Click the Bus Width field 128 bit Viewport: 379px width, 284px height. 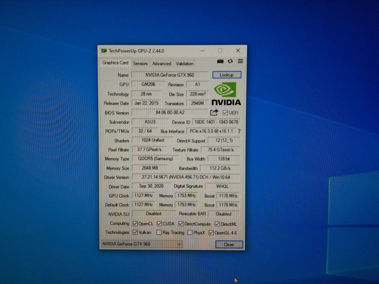[x=224, y=159]
